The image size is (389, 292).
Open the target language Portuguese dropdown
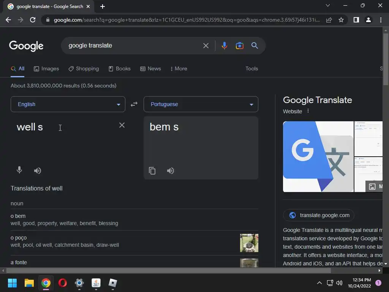(x=201, y=104)
